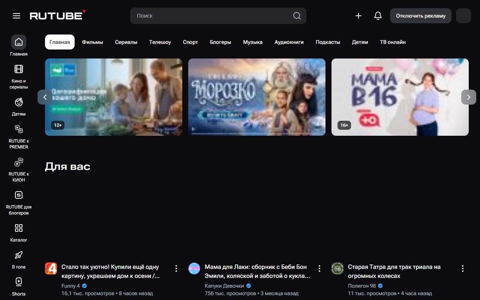This screenshot has width=480, height=300.
Task: Open options menu for Полигон 98 video
Action: click(x=463, y=268)
